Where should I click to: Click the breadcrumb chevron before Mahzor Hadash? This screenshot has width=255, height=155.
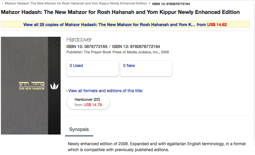pyautogui.click(x=2, y=4)
